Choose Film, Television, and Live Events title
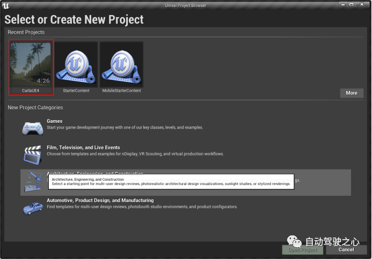The image size is (372, 259). coord(83,147)
